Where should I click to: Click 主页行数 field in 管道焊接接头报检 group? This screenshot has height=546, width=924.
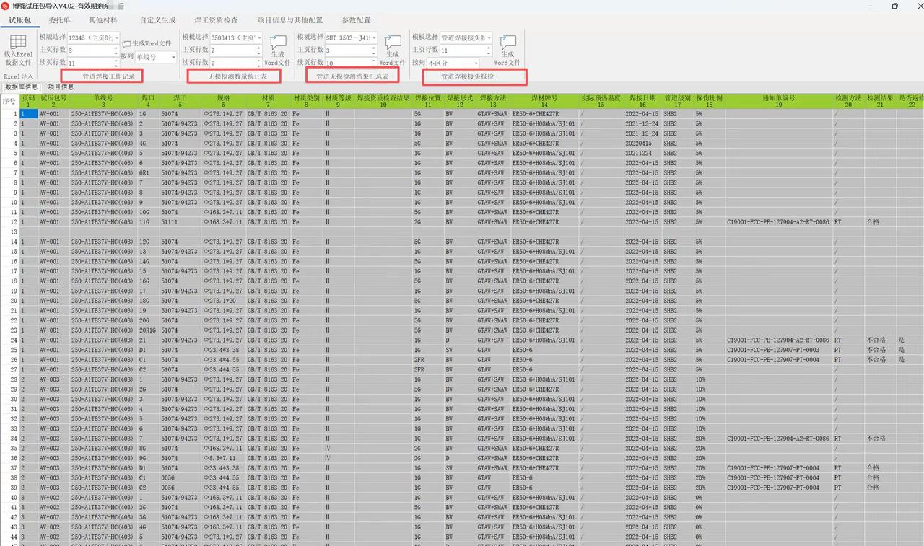[466, 50]
